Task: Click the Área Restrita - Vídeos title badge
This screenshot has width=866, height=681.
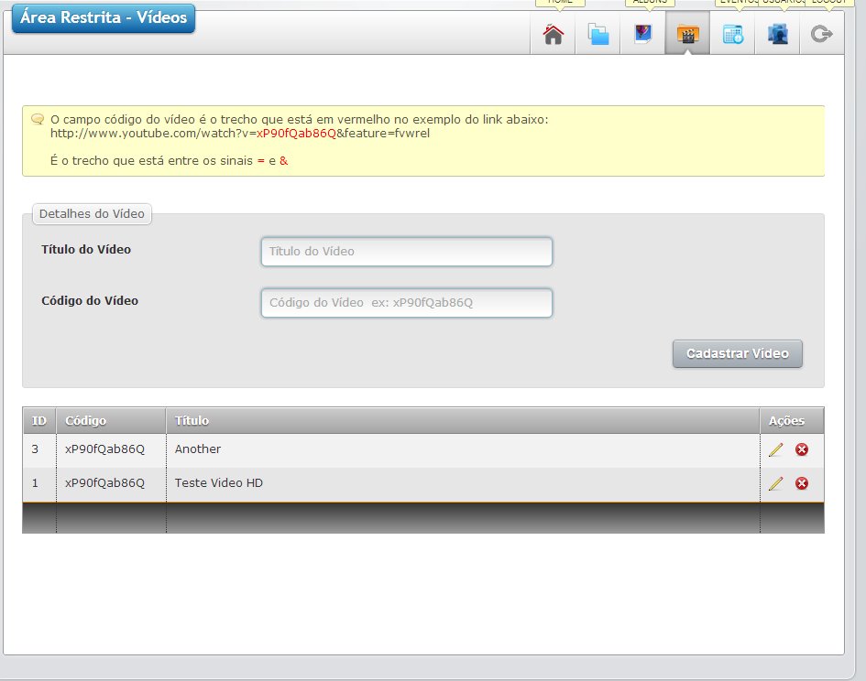Action: pyautogui.click(x=104, y=18)
